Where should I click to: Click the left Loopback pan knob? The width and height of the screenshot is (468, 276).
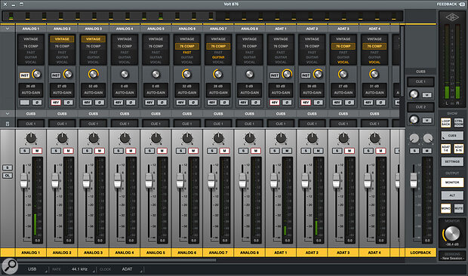pos(414,138)
